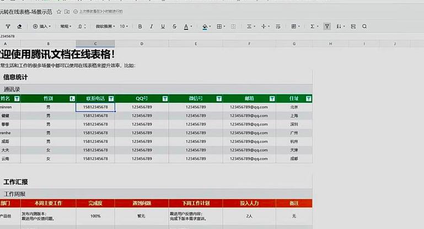Open the fill color picker

(x=206, y=26)
